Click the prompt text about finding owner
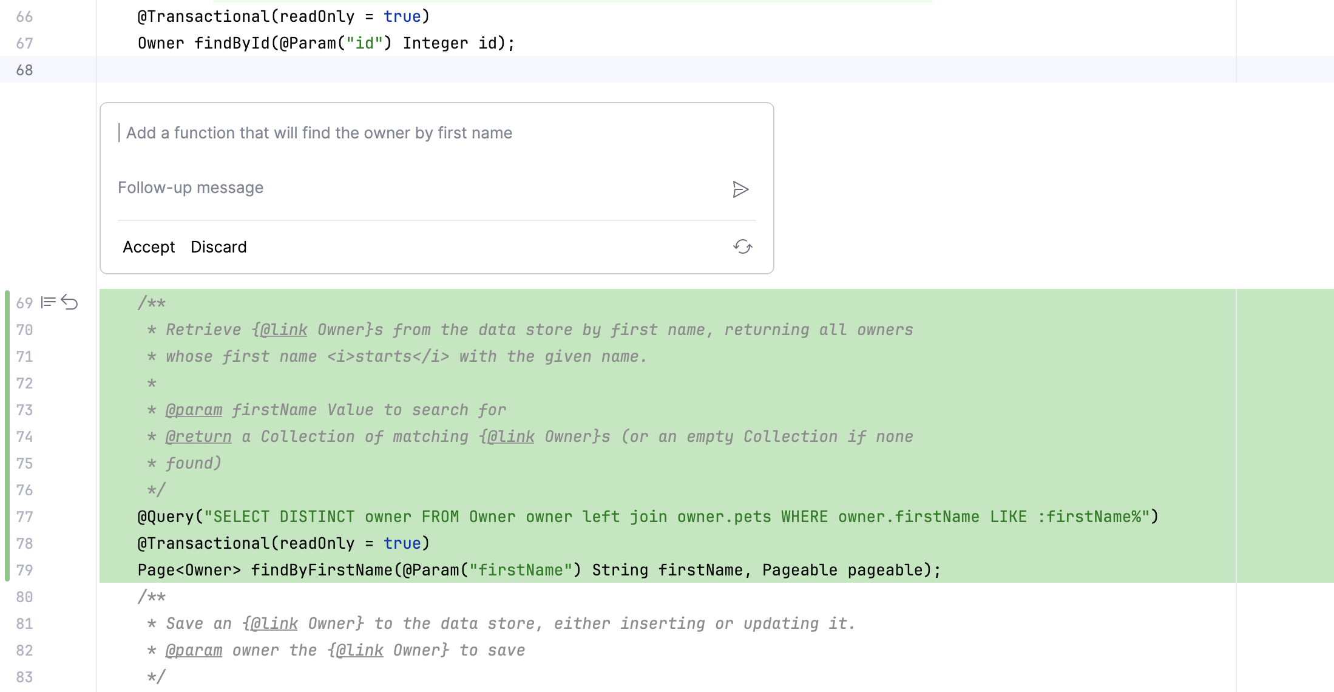The image size is (1334, 692). (x=319, y=133)
